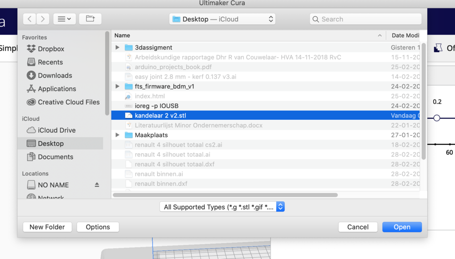The width and height of the screenshot is (455, 259).
Task: Select the Maakplaats folder row
Action: pyautogui.click(x=265, y=135)
